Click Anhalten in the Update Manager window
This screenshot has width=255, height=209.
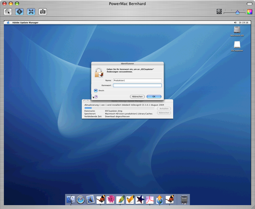click(x=164, y=109)
